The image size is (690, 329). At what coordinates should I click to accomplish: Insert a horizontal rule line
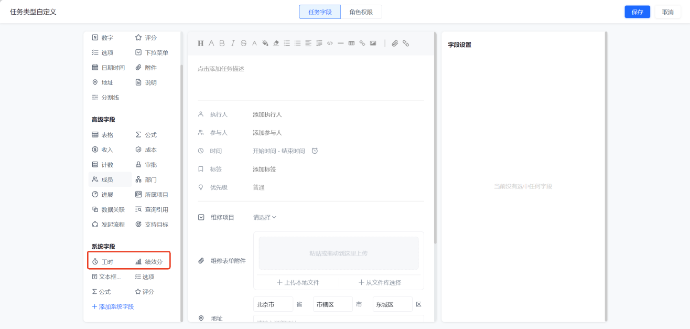coord(340,44)
